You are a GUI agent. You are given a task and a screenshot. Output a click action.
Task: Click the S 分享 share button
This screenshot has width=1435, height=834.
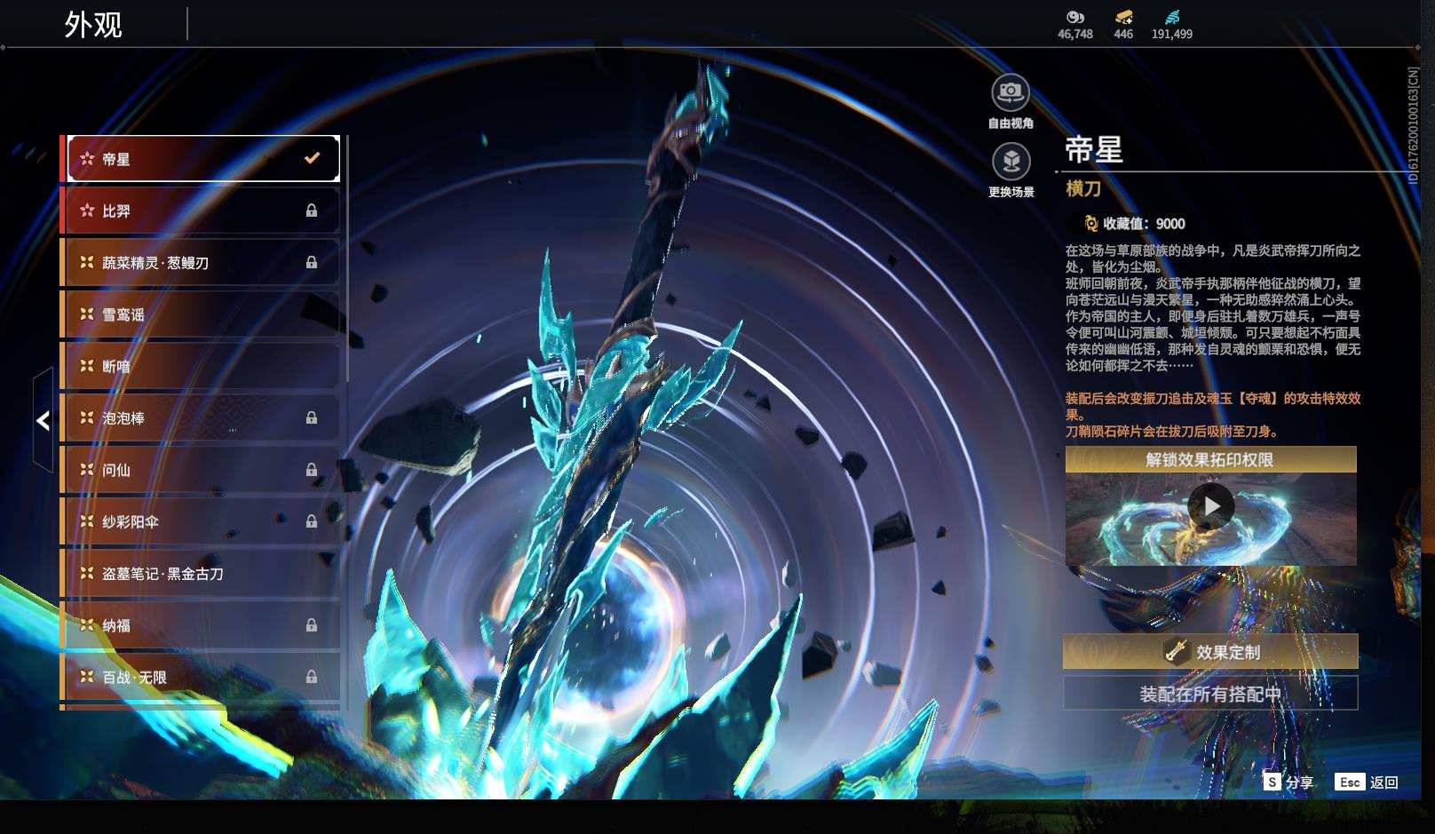point(1288,782)
